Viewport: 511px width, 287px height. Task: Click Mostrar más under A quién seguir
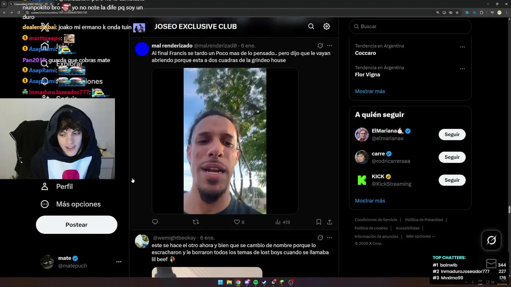click(x=370, y=201)
